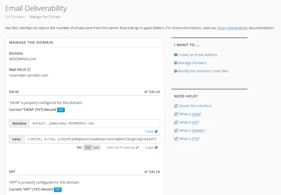Click the NEED HELP? heading
This screenshot has width=281, height=195.
point(186,96)
